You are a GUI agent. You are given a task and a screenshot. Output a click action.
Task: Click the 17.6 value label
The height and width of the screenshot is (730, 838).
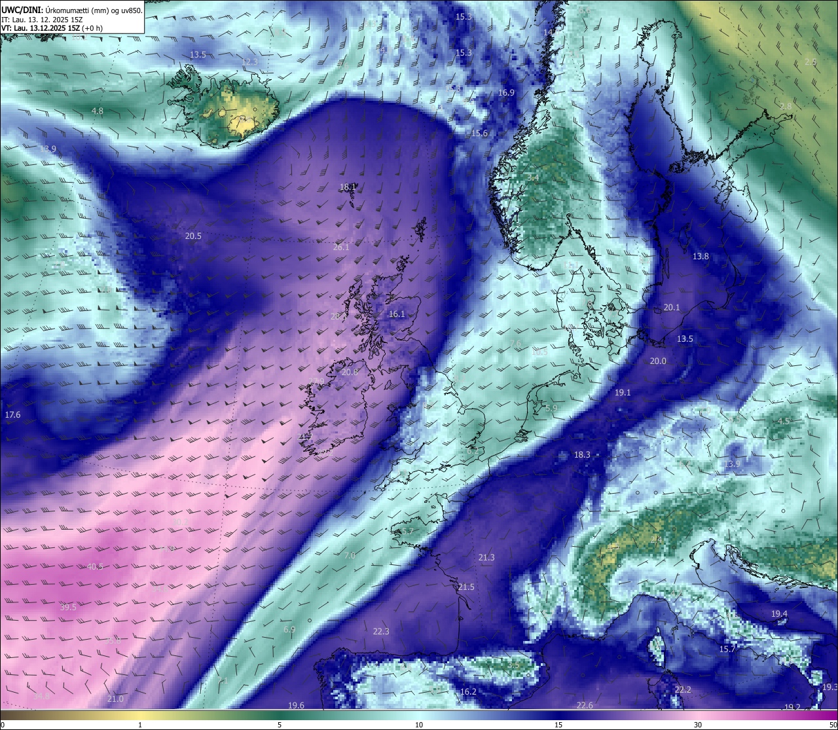tap(12, 415)
